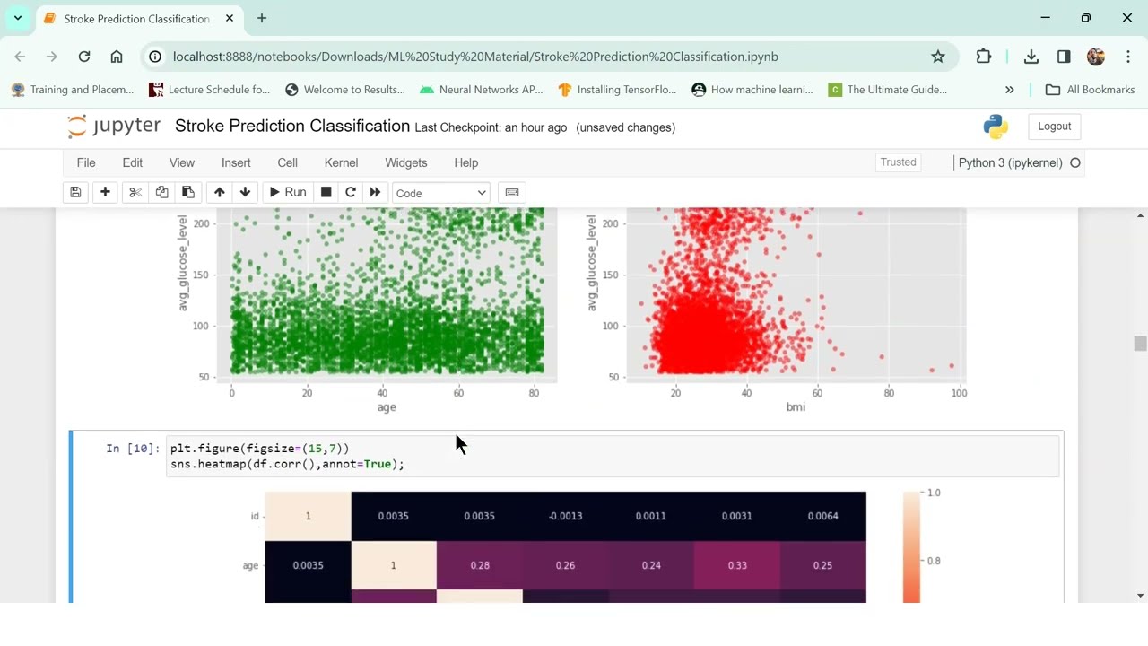The width and height of the screenshot is (1148, 646).
Task: Bookmark this page with star icon
Action: point(938,57)
